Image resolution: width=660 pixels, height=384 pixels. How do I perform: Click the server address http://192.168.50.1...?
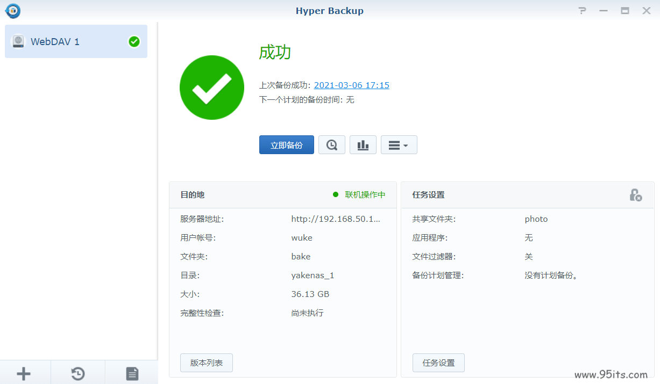pyautogui.click(x=336, y=219)
